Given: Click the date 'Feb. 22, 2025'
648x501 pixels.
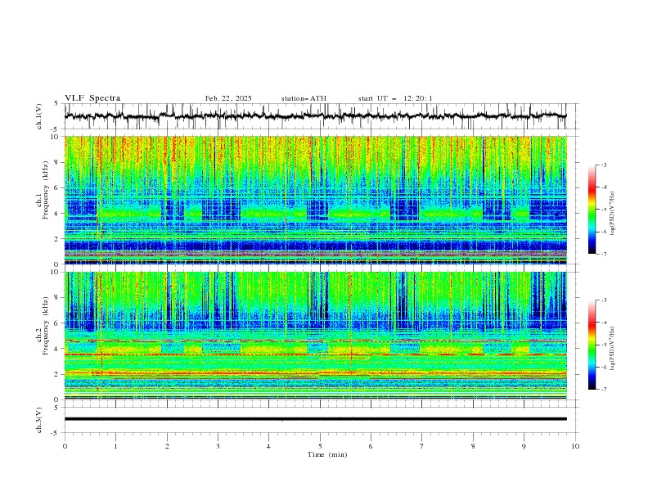Looking at the screenshot, I should click(x=228, y=98).
